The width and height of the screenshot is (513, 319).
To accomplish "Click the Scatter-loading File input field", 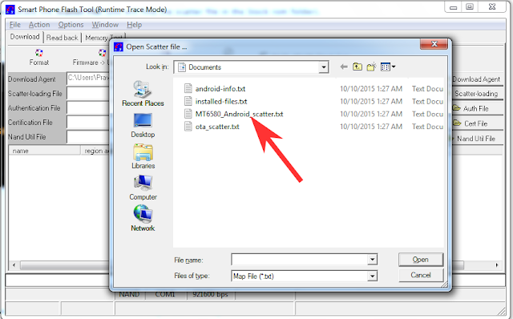I will pos(88,94).
